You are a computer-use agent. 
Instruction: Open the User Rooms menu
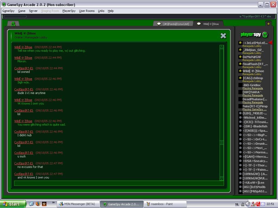point(87,11)
